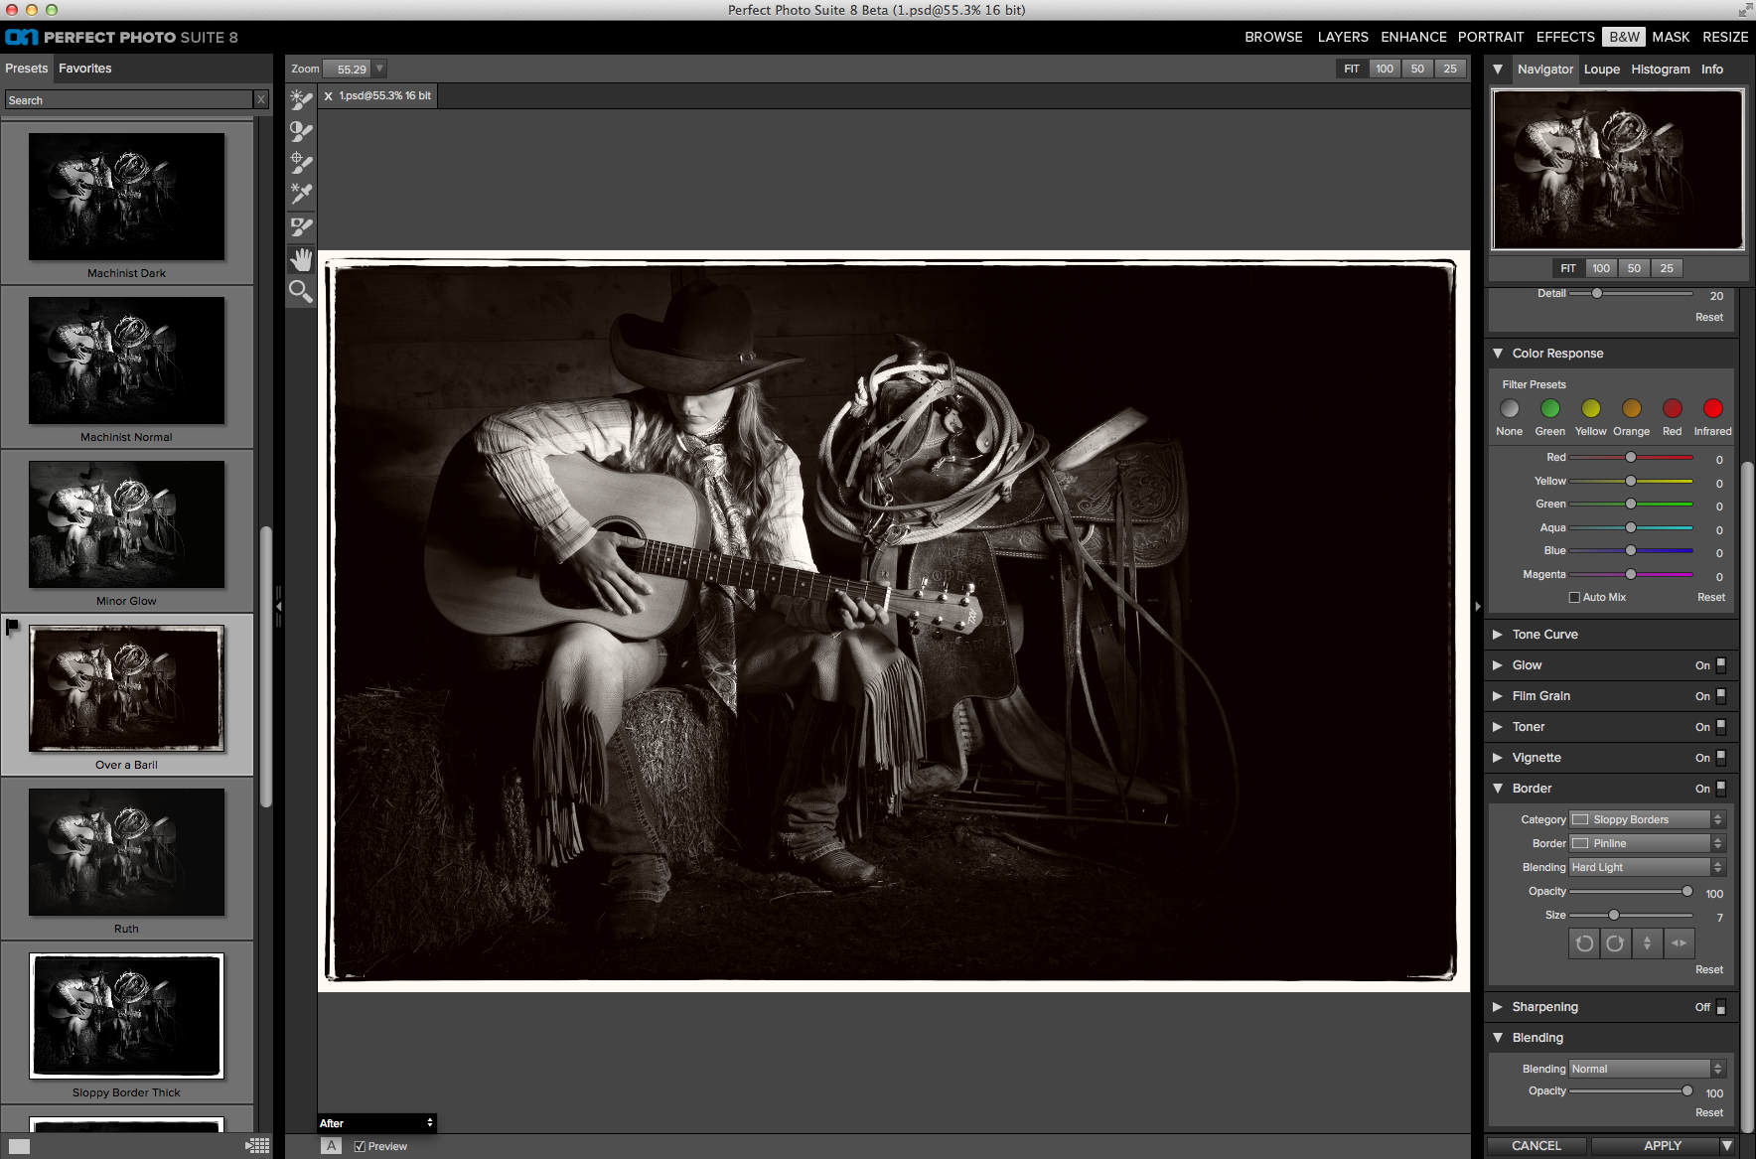Select the Zoom magnifier tool
The height and width of the screenshot is (1159, 1756).
[x=301, y=291]
